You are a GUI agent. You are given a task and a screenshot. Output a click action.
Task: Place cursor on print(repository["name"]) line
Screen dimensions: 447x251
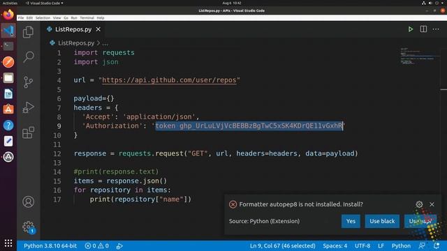coord(140,199)
